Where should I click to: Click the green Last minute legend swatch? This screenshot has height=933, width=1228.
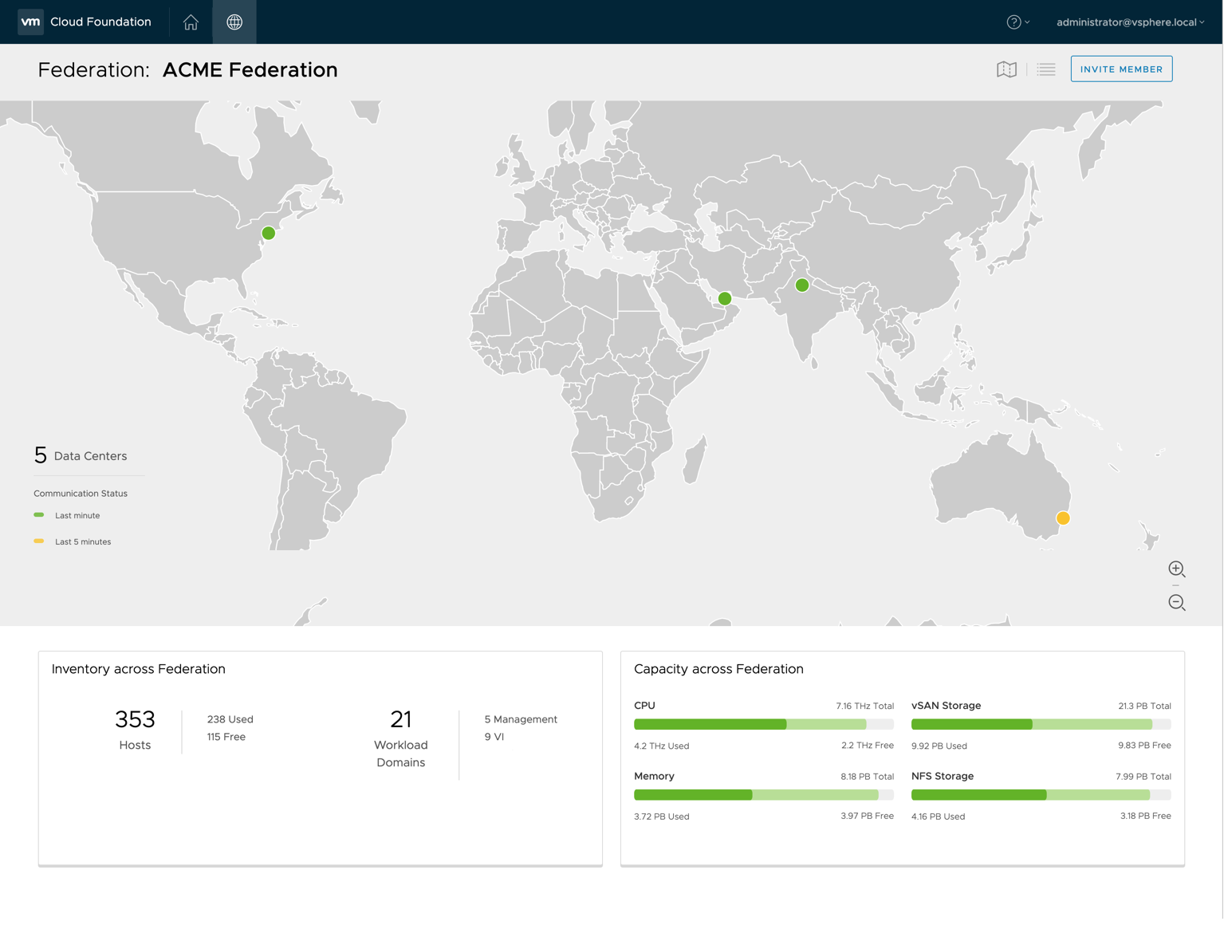(39, 515)
